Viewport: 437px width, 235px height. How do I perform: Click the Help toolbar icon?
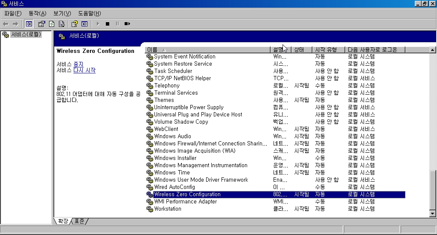[74, 24]
